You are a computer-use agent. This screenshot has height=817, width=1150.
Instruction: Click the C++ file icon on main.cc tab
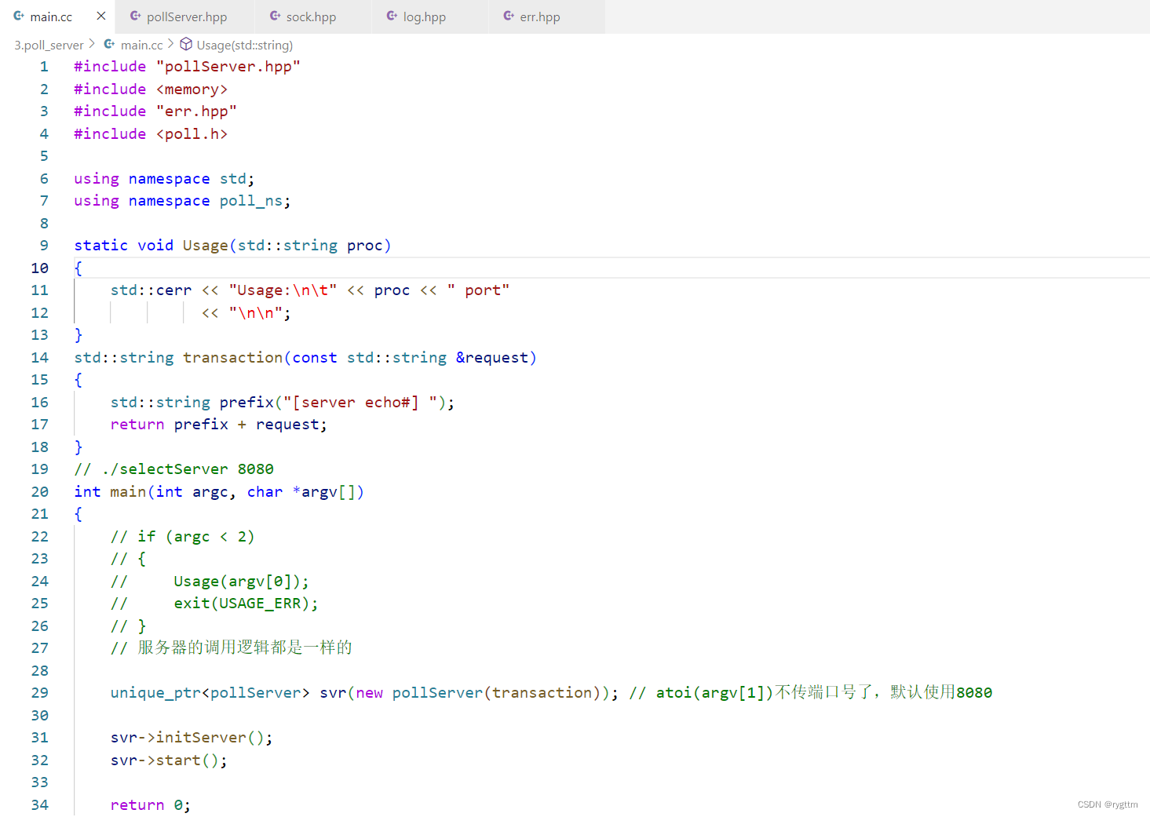(19, 16)
